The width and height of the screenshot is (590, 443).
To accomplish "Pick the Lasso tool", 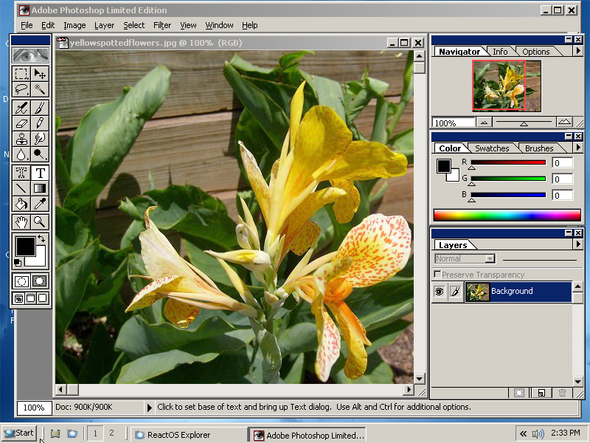I will 21,90.
